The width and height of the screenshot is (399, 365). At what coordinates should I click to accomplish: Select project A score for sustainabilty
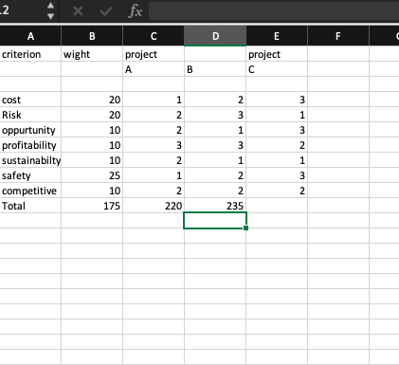click(154, 160)
